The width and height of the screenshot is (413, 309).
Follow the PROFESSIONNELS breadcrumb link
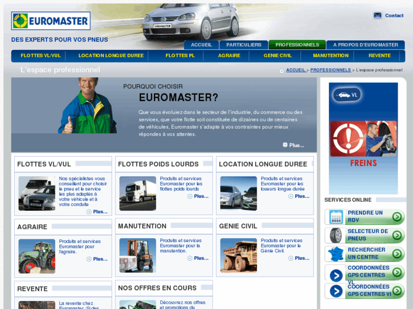pyautogui.click(x=330, y=70)
